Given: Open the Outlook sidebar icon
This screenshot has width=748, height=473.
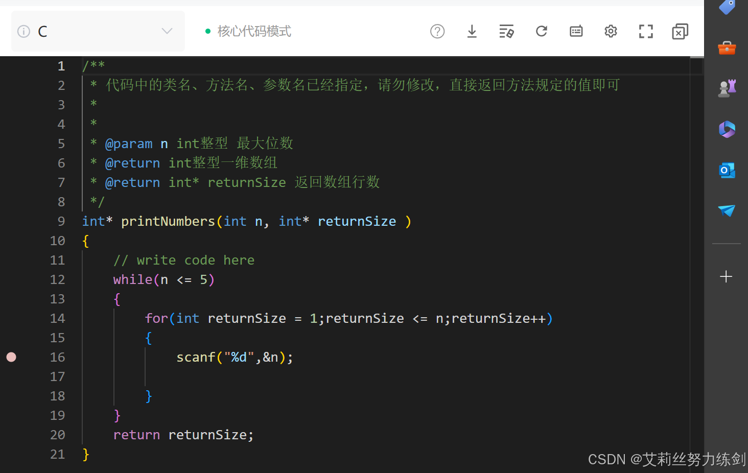Looking at the screenshot, I should click(x=727, y=170).
